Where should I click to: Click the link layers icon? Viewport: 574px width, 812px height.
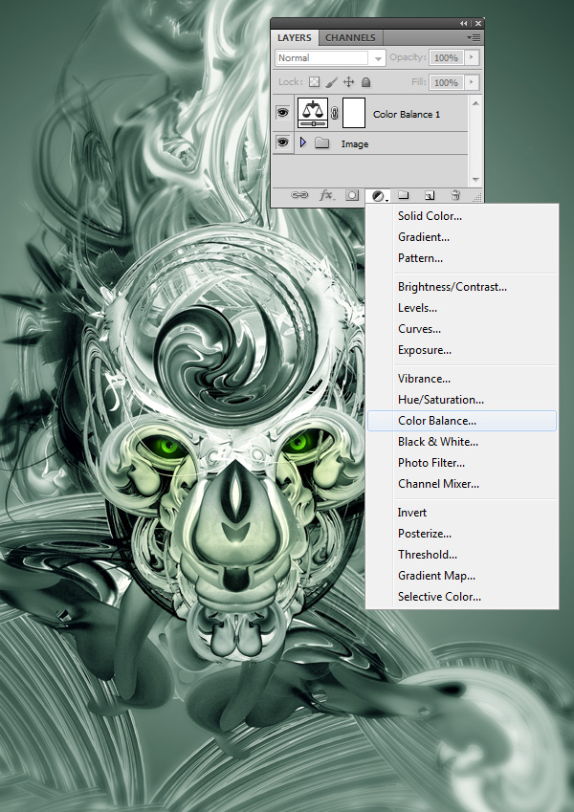coord(299,195)
